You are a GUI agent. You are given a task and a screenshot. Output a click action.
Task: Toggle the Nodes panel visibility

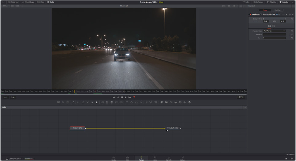[x=50, y=2]
